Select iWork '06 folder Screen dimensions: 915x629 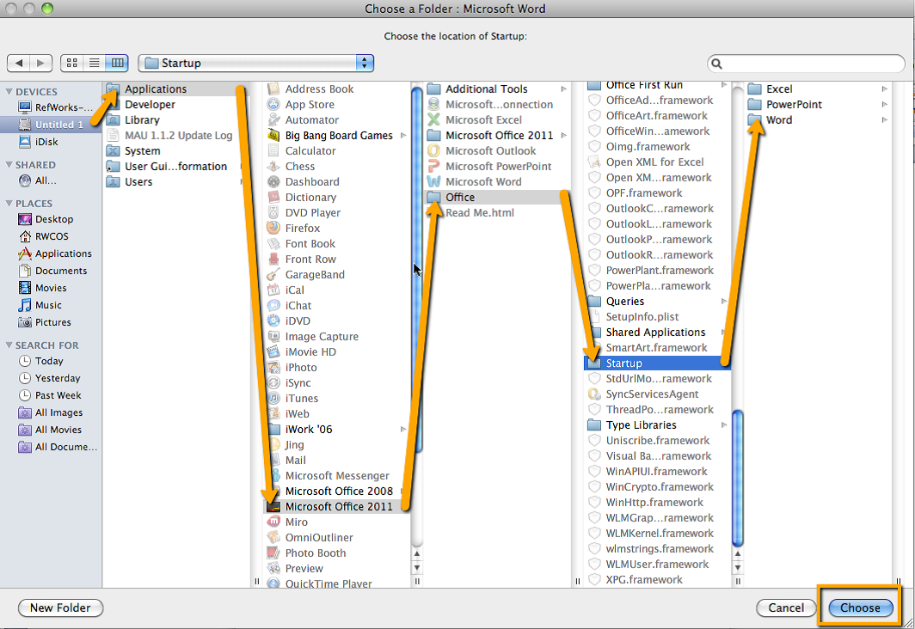pos(337,429)
